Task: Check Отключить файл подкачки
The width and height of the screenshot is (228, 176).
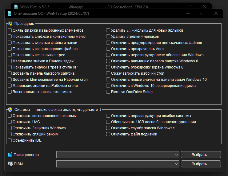Action: point(108,134)
